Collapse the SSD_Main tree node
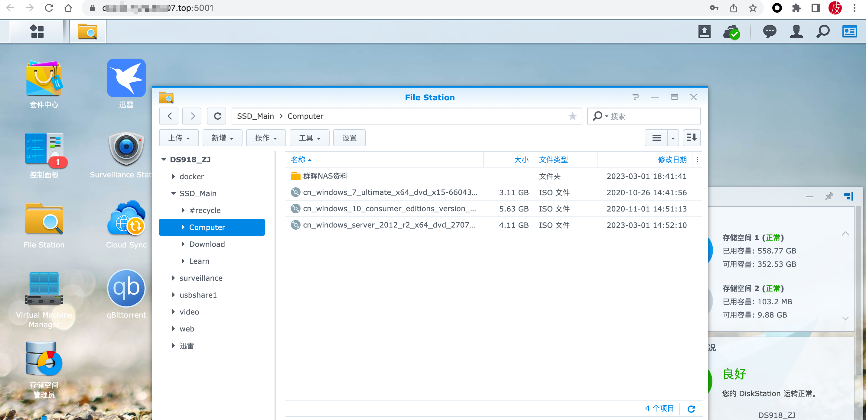The height and width of the screenshot is (420, 866). [174, 194]
